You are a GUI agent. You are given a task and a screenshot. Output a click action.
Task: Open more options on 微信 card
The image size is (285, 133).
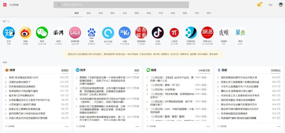coord(208,126)
